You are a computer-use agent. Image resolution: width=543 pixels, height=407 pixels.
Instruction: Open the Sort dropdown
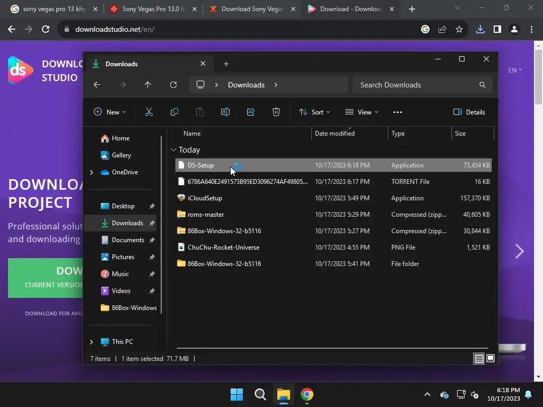[314, 112]
